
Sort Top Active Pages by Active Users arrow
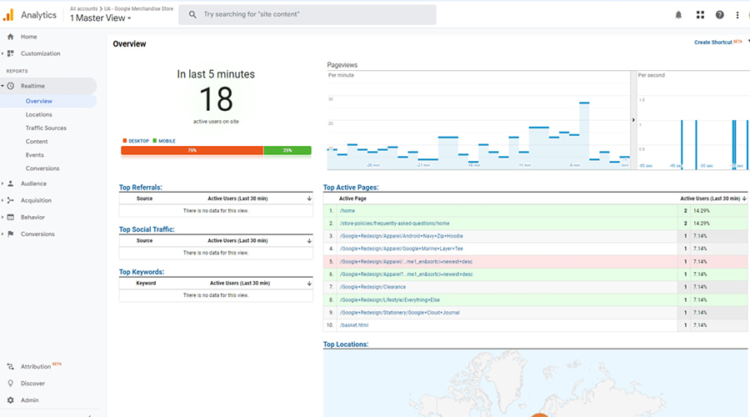744,198
